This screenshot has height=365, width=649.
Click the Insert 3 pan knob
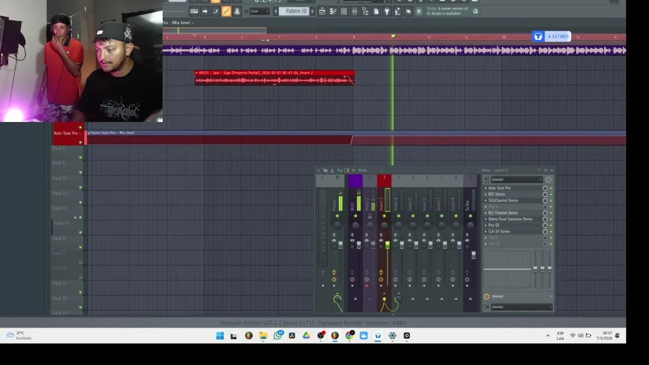(384, 226)
